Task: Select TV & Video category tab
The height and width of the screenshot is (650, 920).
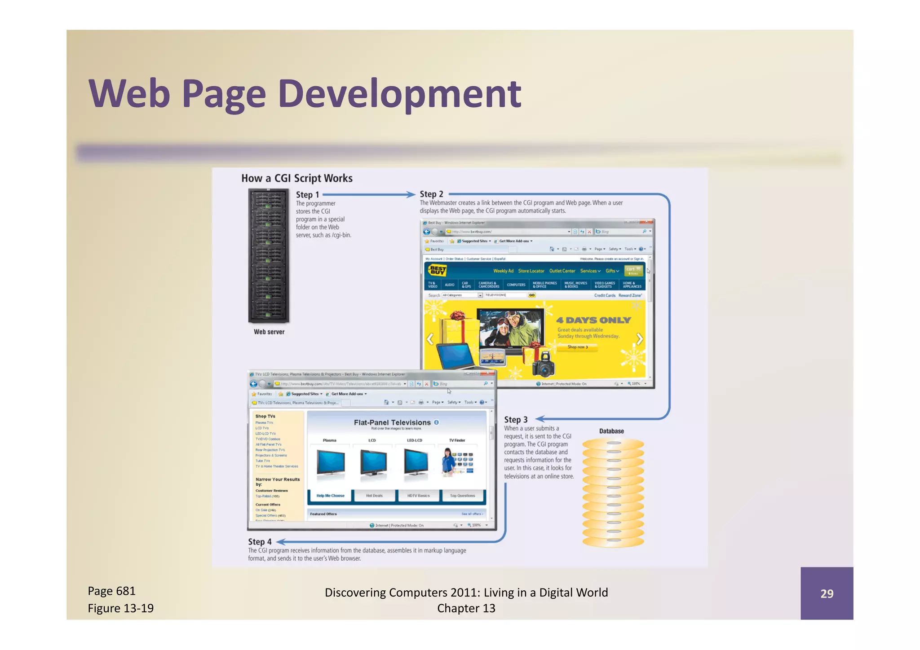Action: tap(433, 285)
